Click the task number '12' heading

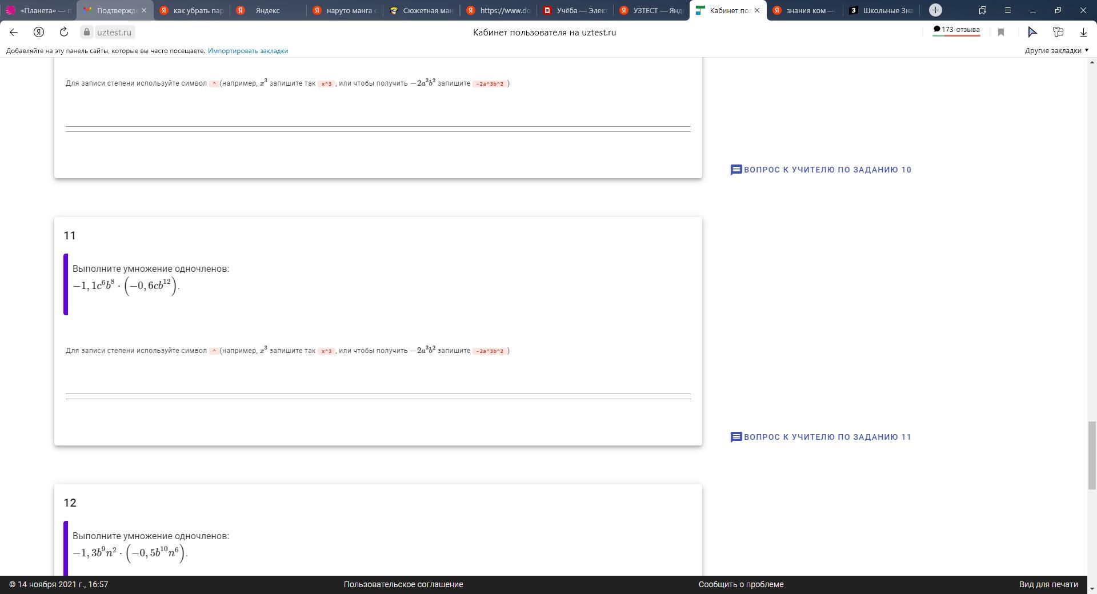pos(70,503)
